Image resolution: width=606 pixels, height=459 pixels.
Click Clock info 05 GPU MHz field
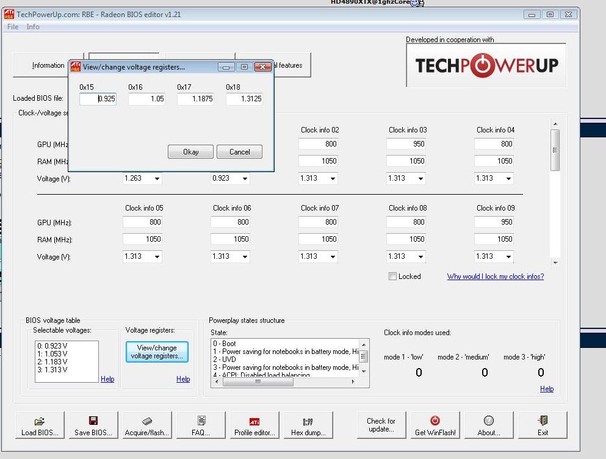(x=142, y=222)
